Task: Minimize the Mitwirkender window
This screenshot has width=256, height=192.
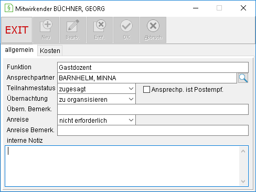Action: coord(196,8)
